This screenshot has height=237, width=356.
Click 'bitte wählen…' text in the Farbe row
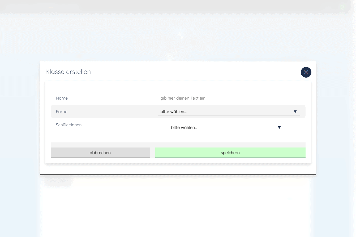(x=173, y=112)
